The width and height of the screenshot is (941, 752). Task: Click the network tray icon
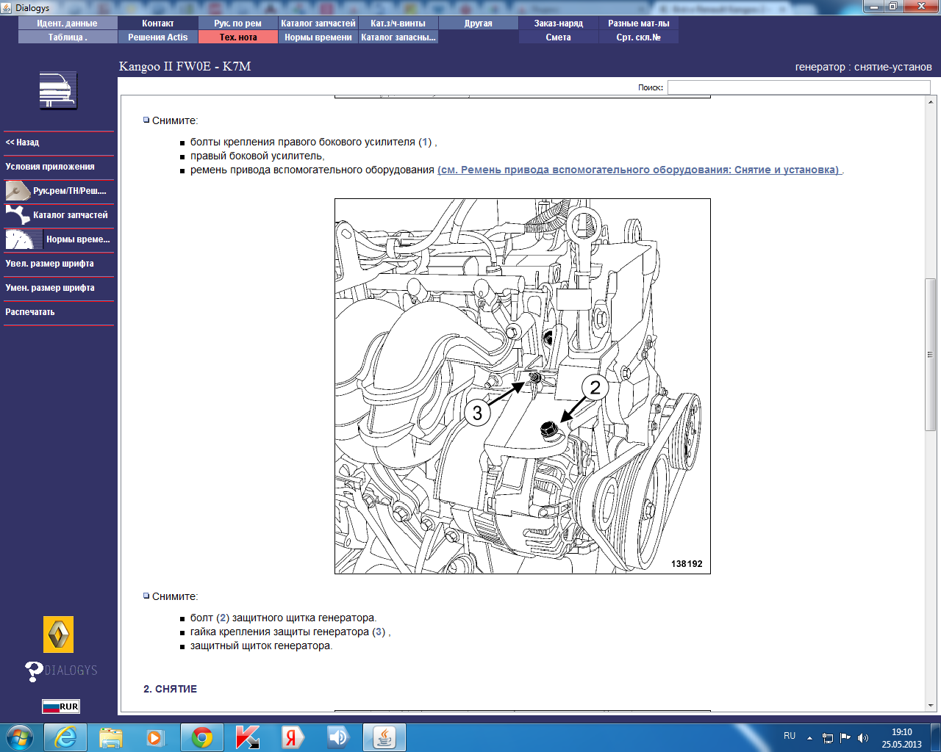point(828,737)
